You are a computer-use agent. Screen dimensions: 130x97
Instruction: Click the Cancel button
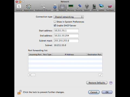94,92
